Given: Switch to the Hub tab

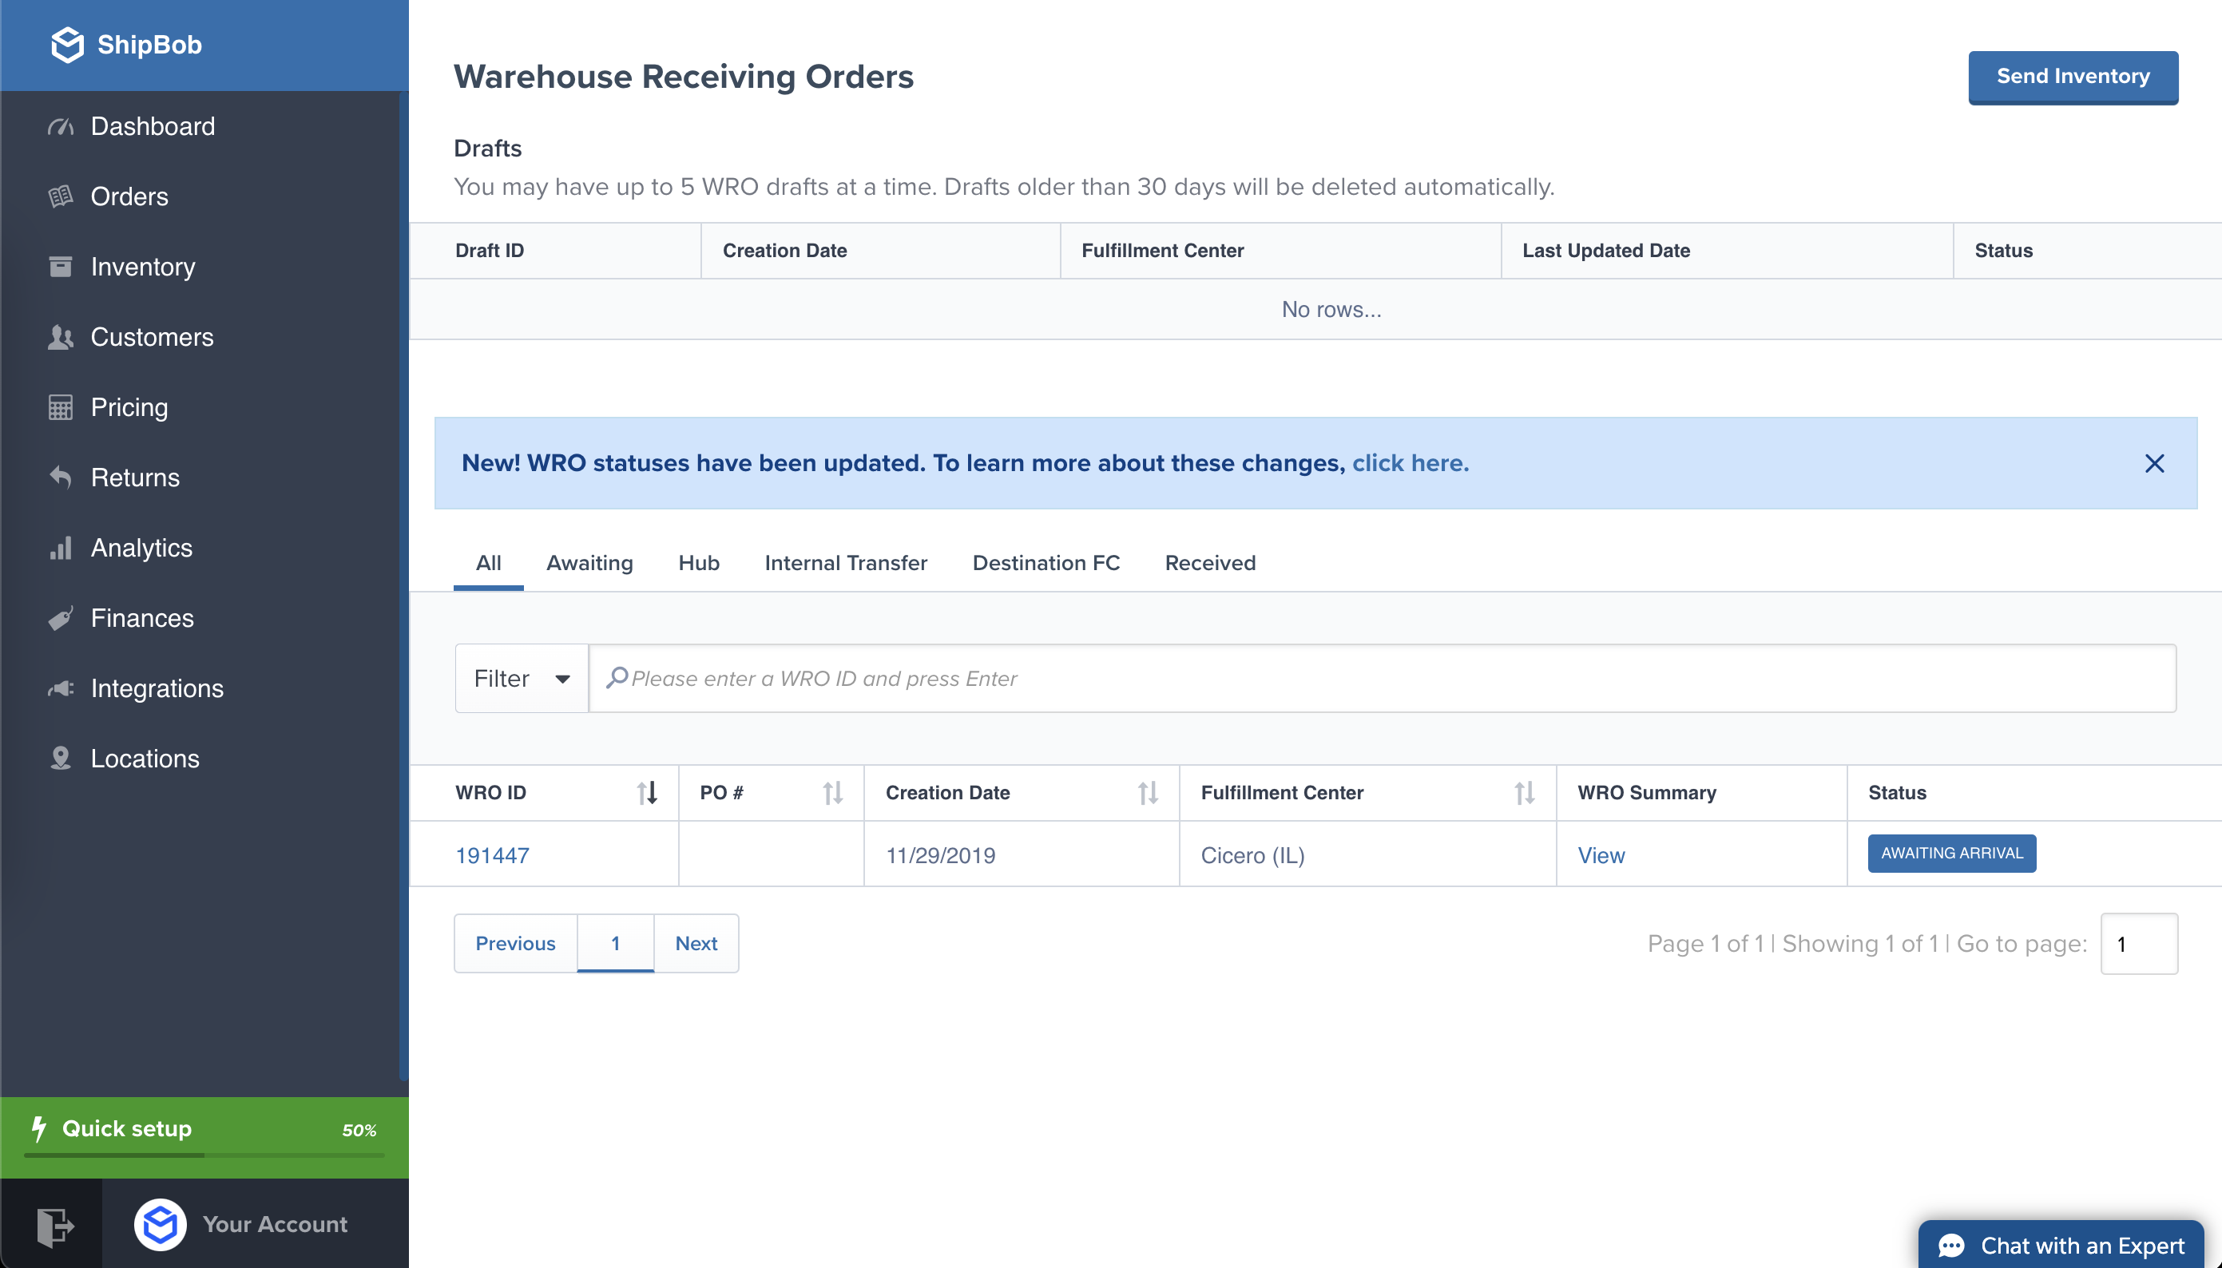Looking at the screenshot, I should pos(699,564).
